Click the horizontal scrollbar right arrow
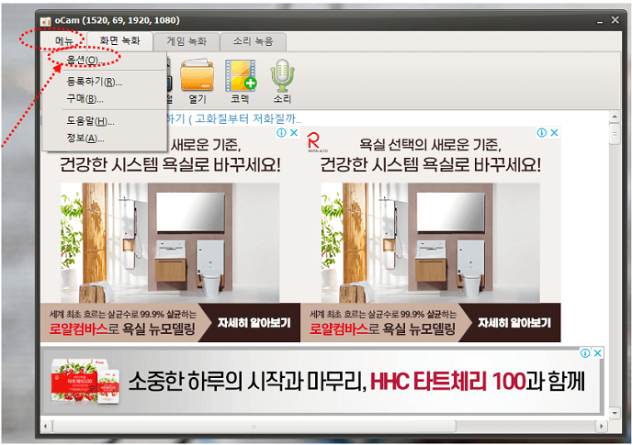Screen dimensions: 632x445 [602, 426]
